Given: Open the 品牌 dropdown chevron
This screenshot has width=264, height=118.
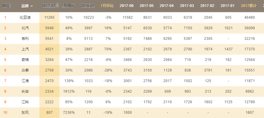Looking at the screenshot, I should [32, 6].
